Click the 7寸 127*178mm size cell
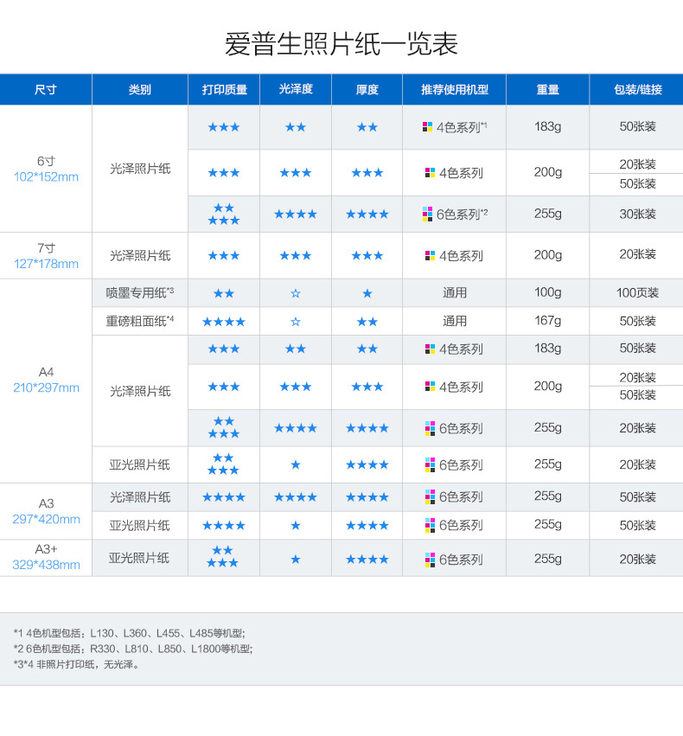 coord(46,256)
